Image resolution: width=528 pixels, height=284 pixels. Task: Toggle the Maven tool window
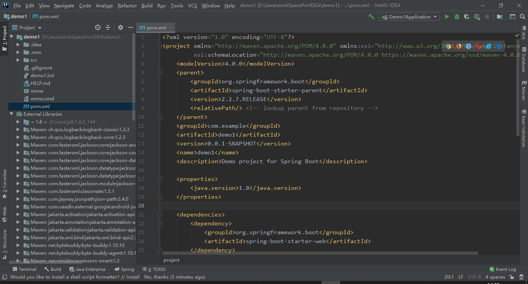click(x=524, y=91)
